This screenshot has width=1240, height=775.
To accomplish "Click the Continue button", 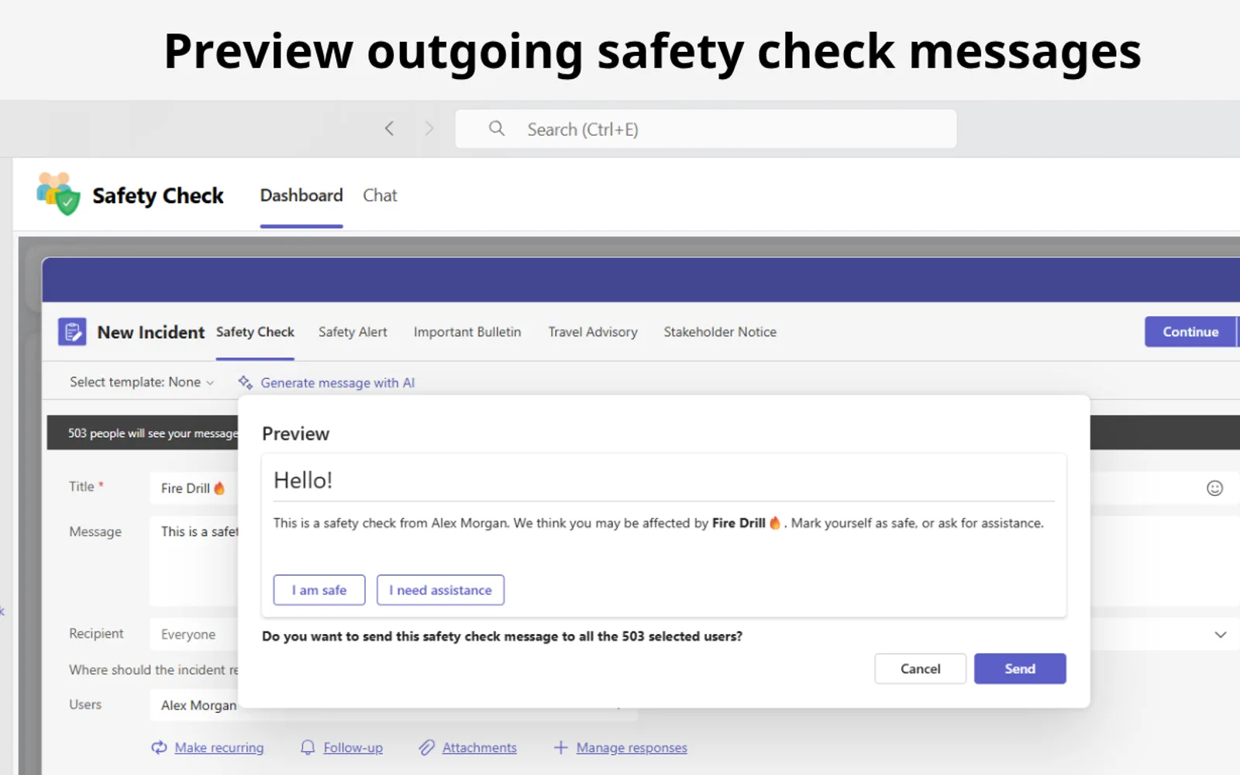I will 1190,332.
